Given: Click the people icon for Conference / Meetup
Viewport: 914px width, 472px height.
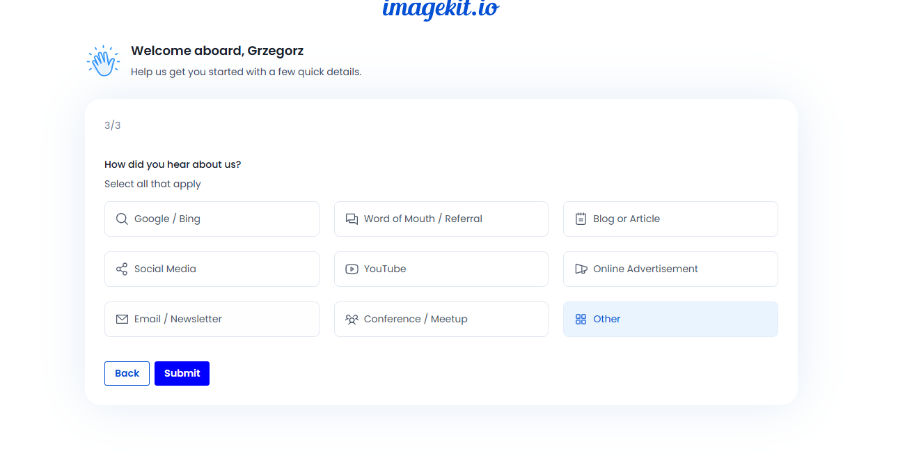Looking at the screenshot, I should click(352, 319).
